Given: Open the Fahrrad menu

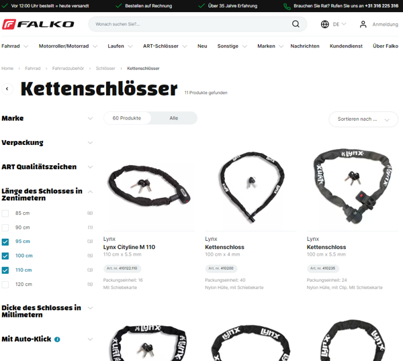Looking at the screenshot, I should click(15, 46).
